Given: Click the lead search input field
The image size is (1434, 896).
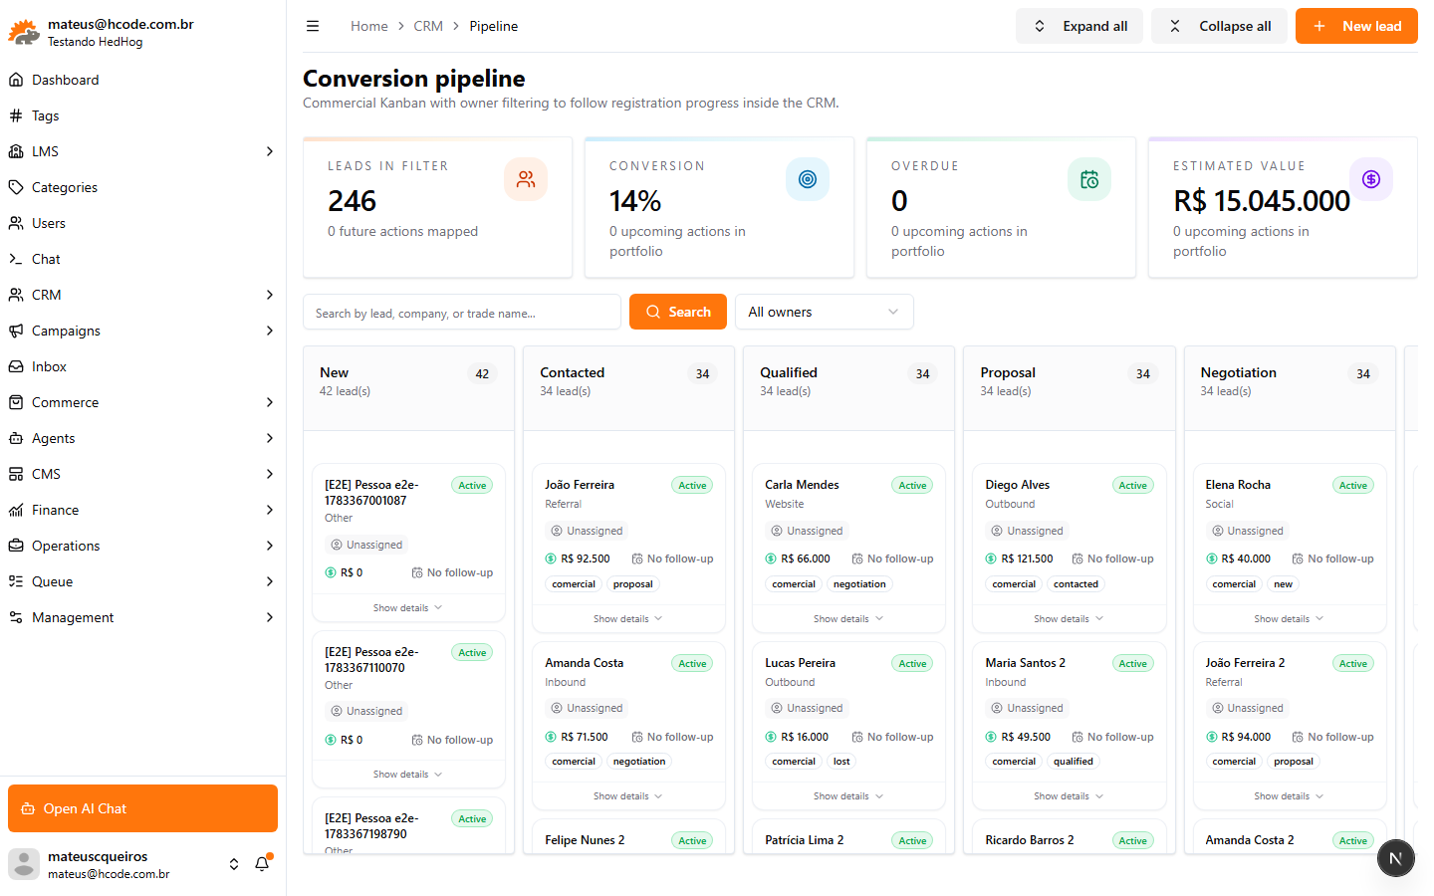Looking at the screenshot, I should (x=462, y=312).
